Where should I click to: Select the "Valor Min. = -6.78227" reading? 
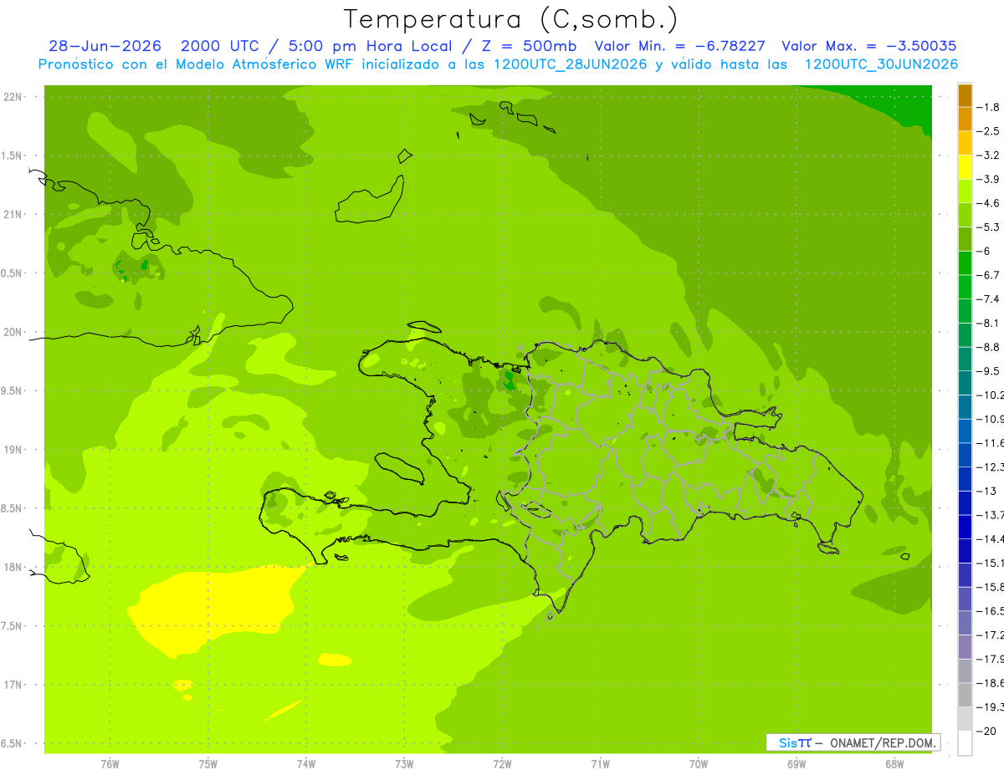679,47
